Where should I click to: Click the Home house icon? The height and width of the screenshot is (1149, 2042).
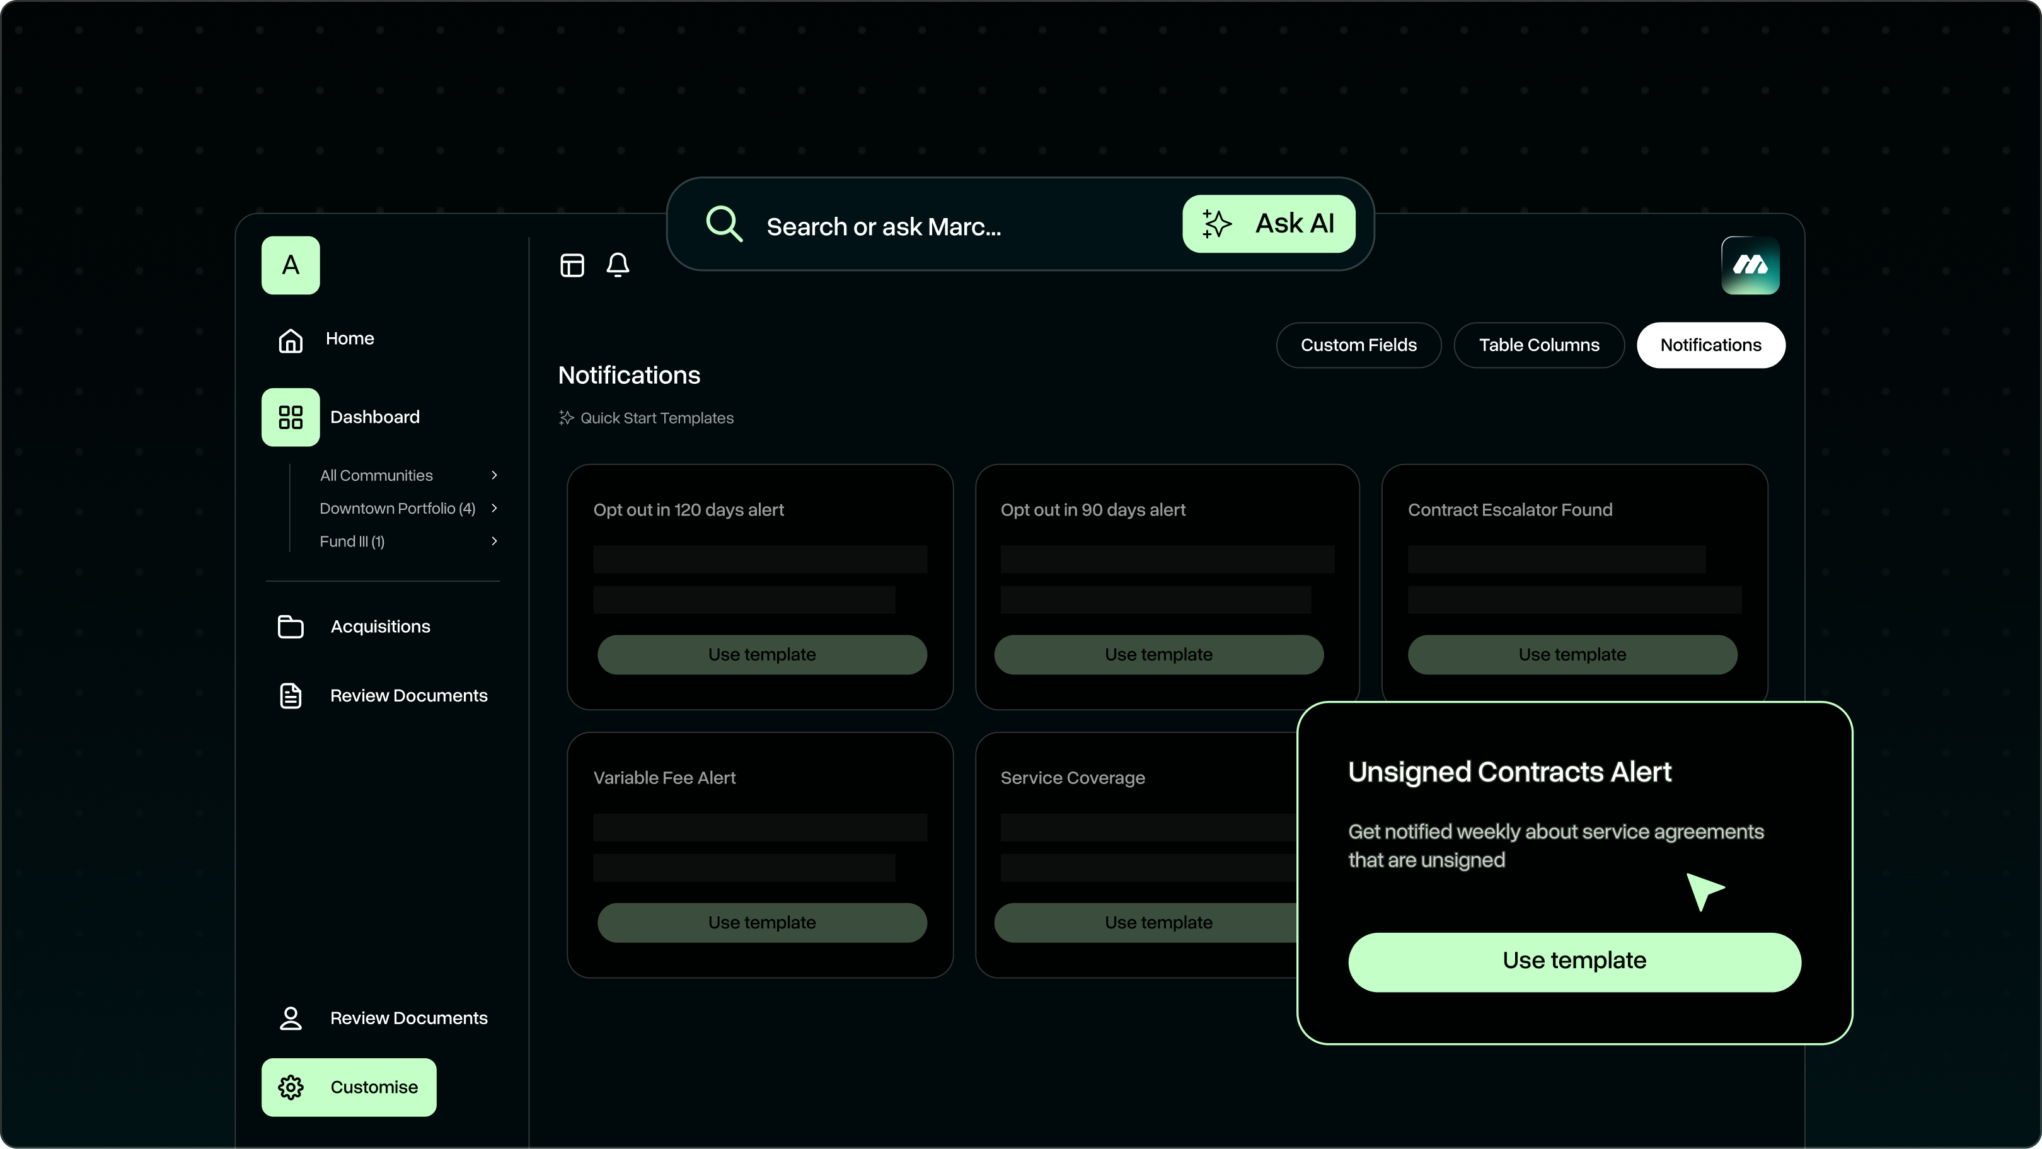coord(291,340)
